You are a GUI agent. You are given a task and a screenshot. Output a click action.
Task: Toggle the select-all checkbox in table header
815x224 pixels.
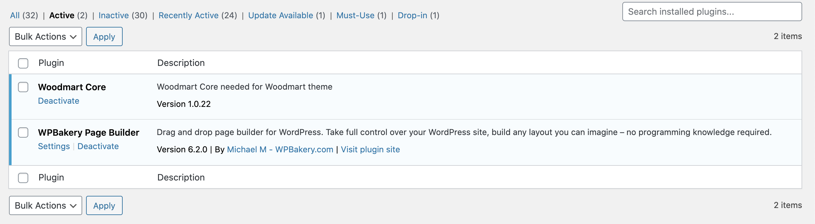click(23, 63)
